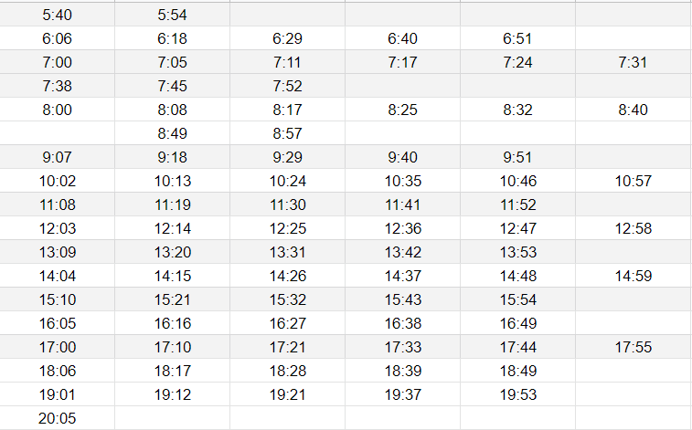Image resolution: width=692 pixels, height=430 pixels.
Task: Select the 15:54 time cell
Action: [517, 300]
